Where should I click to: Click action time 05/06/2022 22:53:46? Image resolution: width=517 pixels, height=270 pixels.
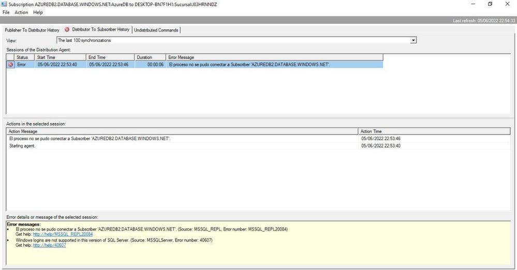381,139
